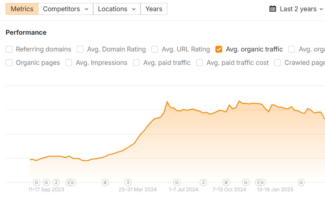Click the 25–31 Mar 2024 axis label
The height and width of the screenshot is (198, 325).
pyautogui.click(x=138, y=189)
